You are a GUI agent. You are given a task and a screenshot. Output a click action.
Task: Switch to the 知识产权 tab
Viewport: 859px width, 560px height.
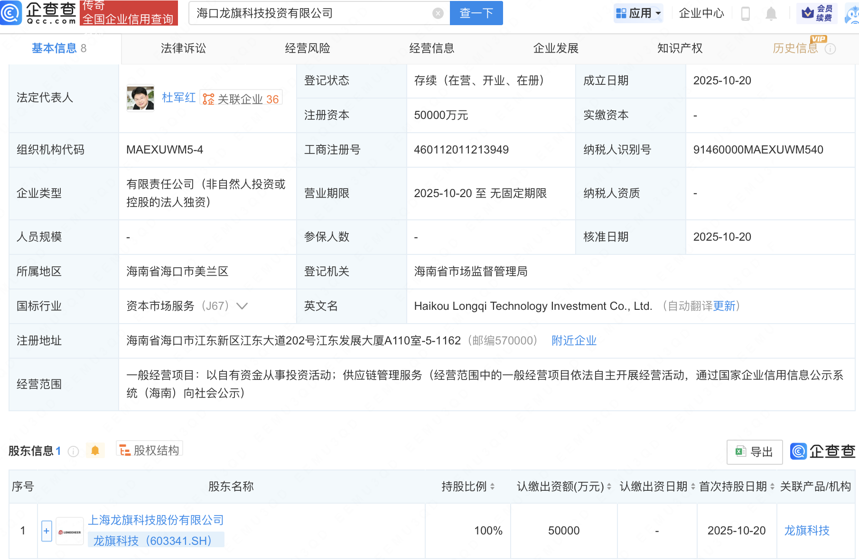coord(680,48)
